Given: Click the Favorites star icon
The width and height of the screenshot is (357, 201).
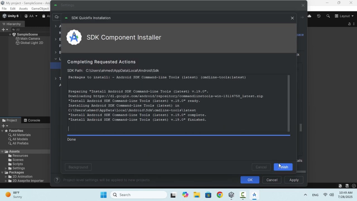Looking at the screenshot, I should pos(6,131).
